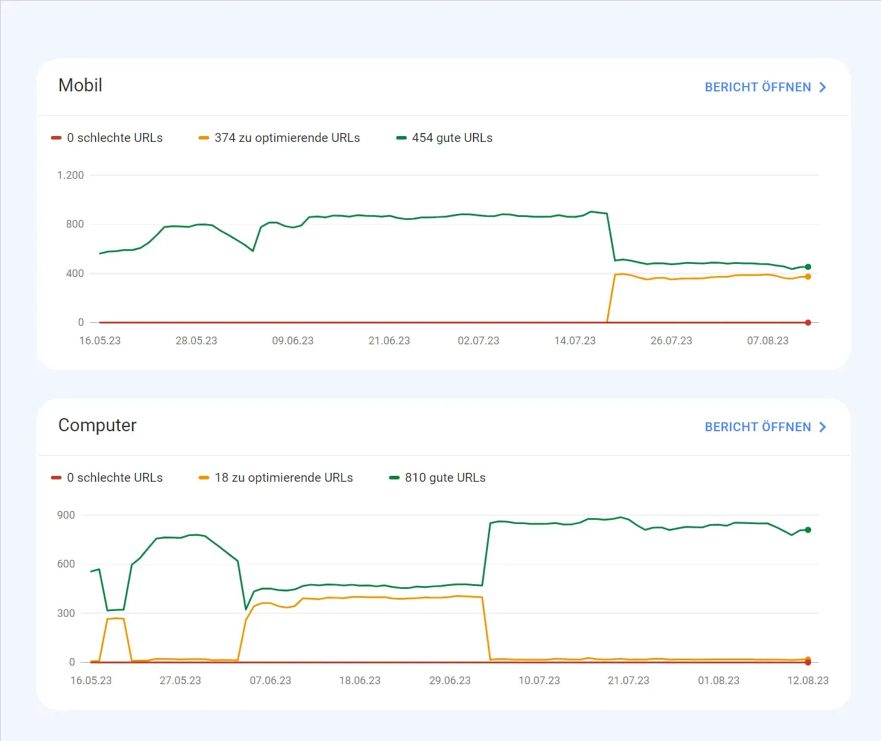881x741 pixels.
Task: Click red swatch beside Computer schlechte URLs
Action: [57, 477]
